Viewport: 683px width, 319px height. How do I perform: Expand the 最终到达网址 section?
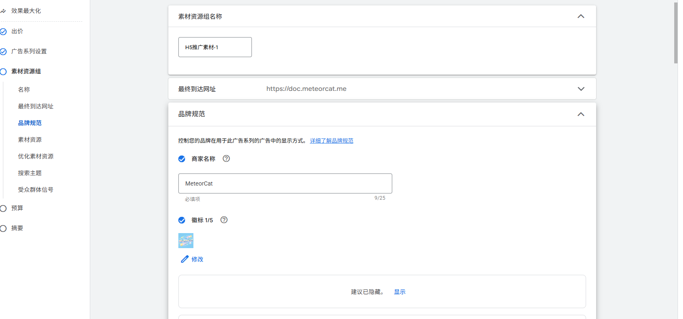[581, 89]
